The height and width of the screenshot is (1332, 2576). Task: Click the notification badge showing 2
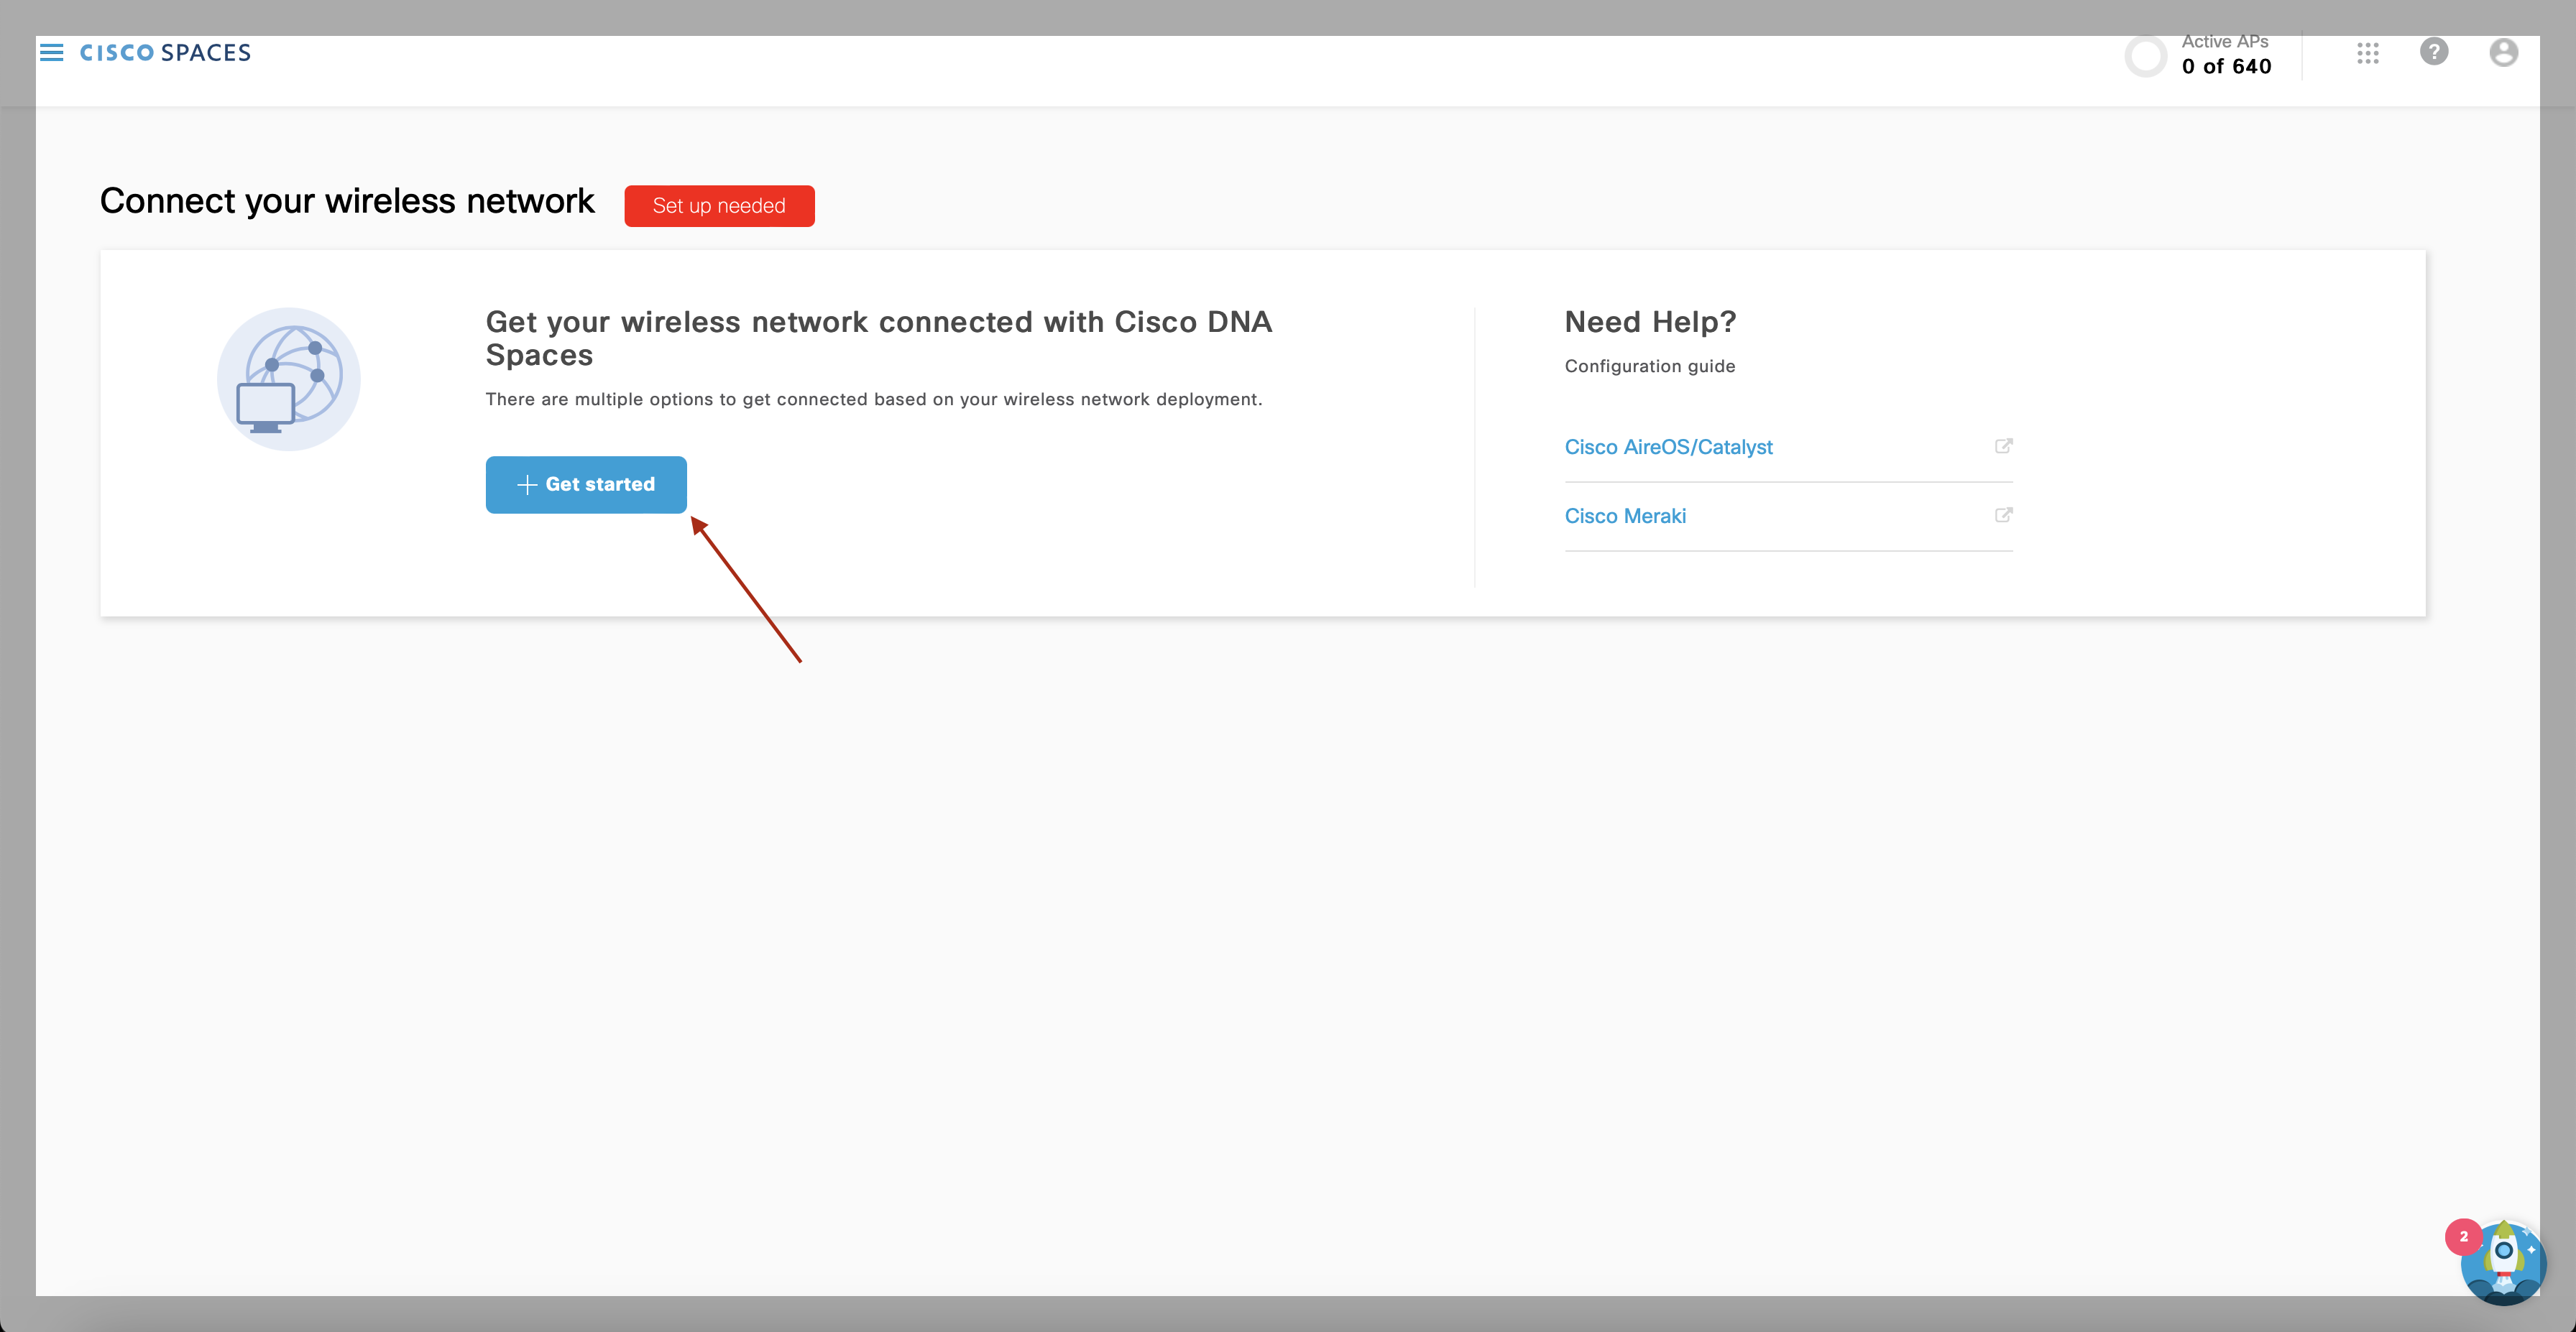pos(2464,1236)
